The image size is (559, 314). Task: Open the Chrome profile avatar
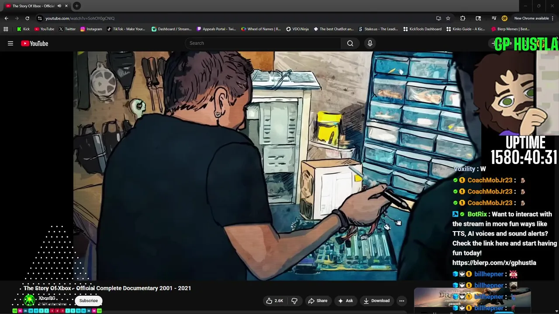[504, 18]
